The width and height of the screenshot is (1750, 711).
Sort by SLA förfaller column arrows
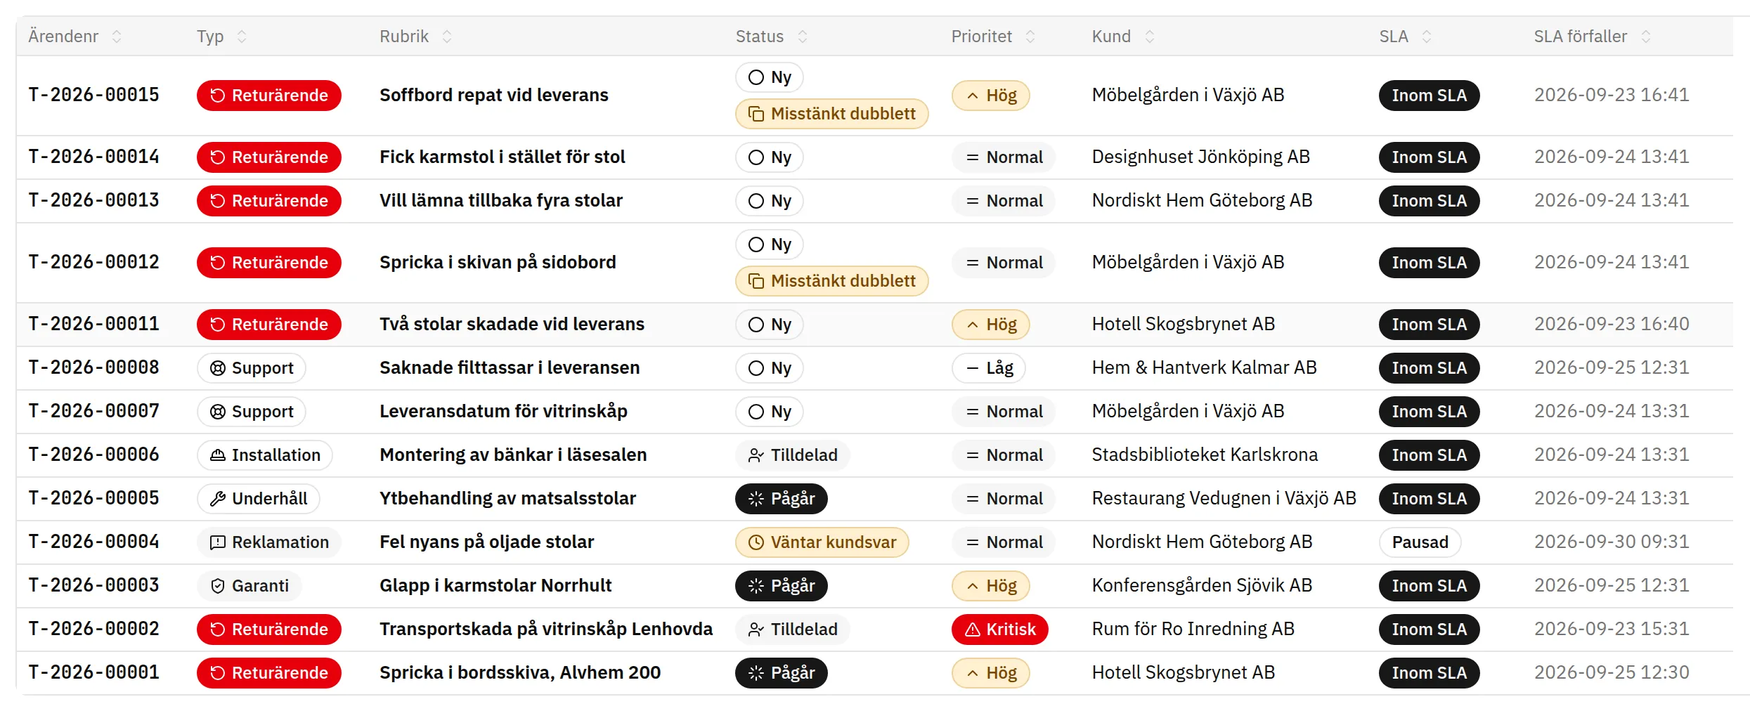(1646, 37)
